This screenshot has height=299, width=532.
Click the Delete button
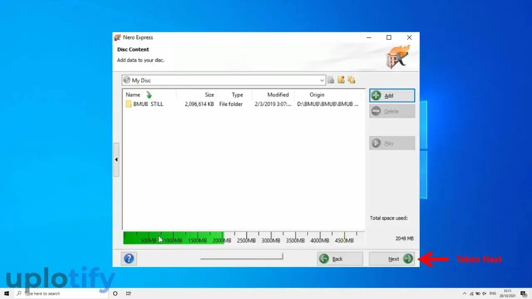pyautogui.click(x=392, y=111)
